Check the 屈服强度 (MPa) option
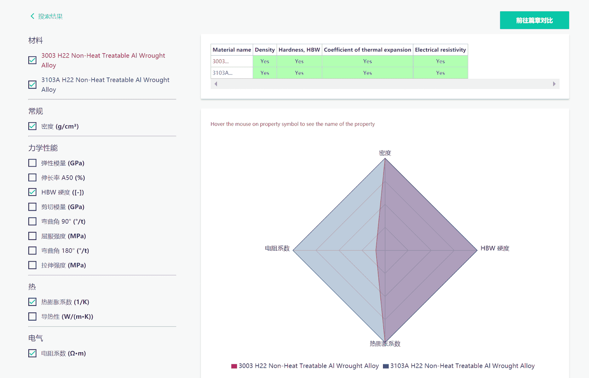This screenshot has height=378, width=589. [32, 236]
